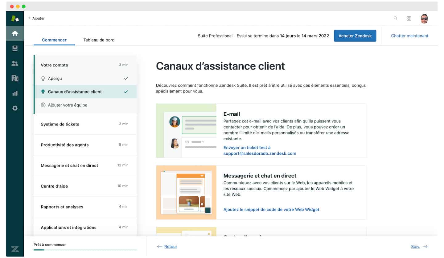Click the Canaux d'assistance client page title

(x=220, y=66)
